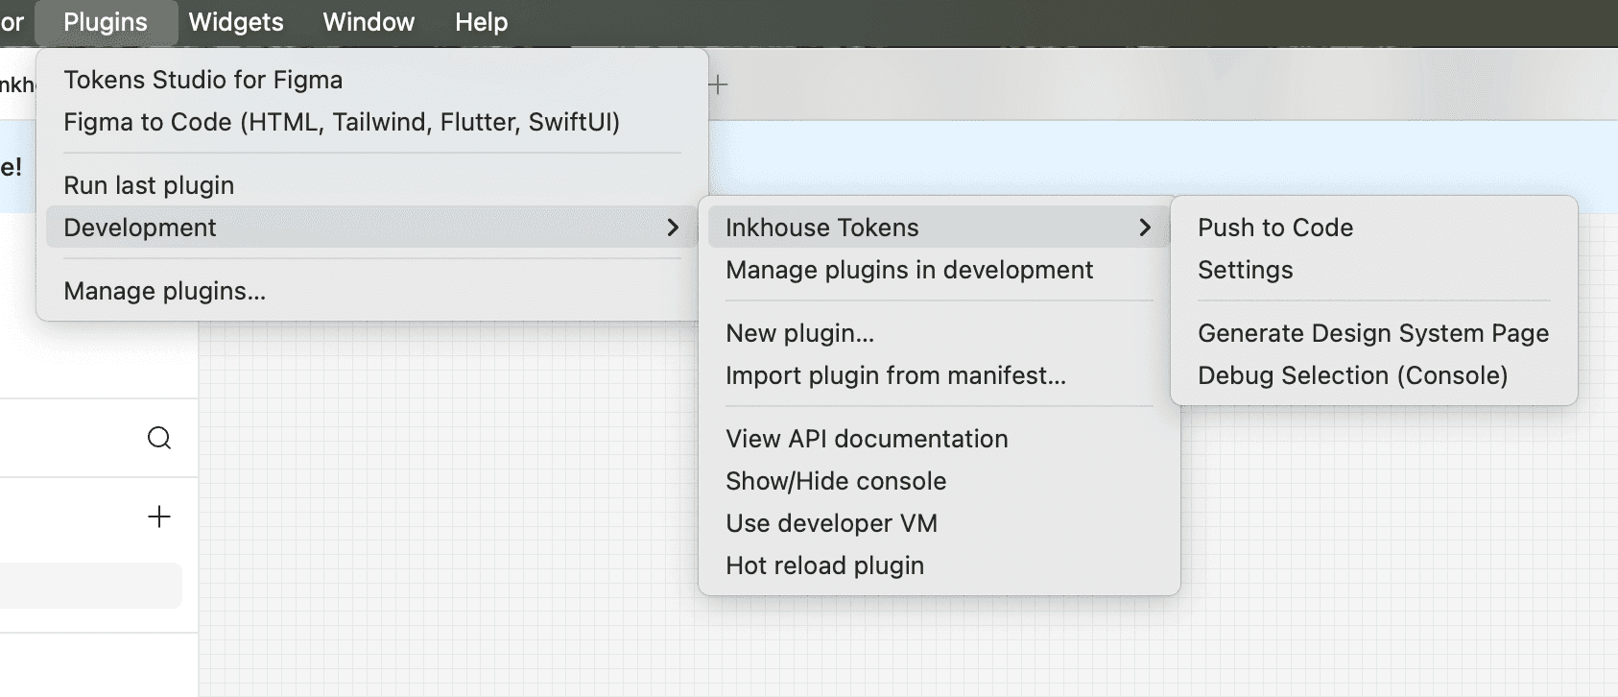Select Import plugin from manifest…
Viewport: 1618px width, 697px height.
coord(939,375)
